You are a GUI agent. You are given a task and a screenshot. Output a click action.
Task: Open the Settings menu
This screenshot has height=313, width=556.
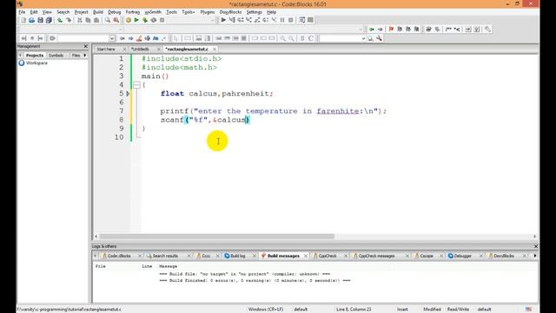(x=254, y=12)
